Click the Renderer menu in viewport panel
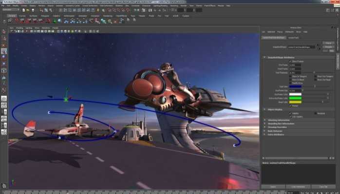Screen dimensions: 340x194 (x=46, y=28)
